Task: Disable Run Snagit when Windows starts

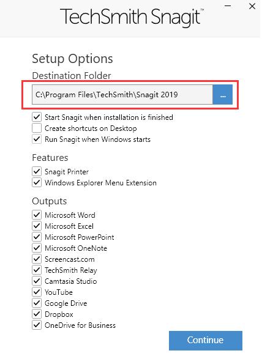Action: pyautogui.click(x=37, y=139)
